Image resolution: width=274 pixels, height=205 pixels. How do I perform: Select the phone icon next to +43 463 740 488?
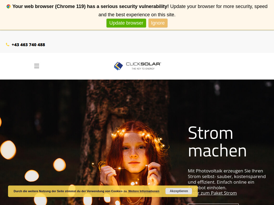[x=7, y=45]
